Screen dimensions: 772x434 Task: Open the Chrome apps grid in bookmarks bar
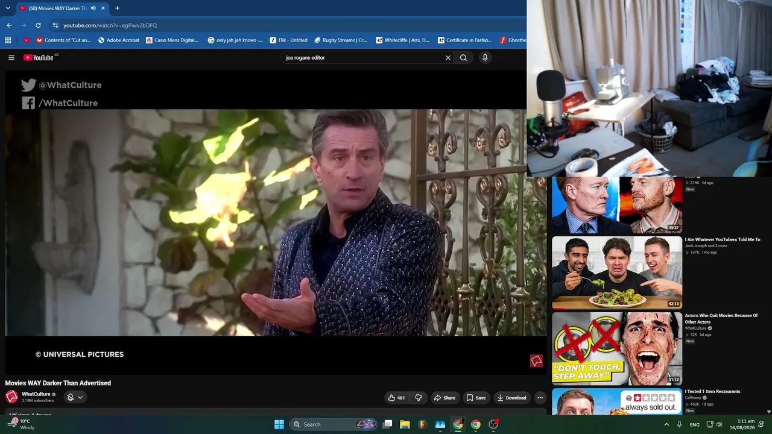click(x=8, y=40)
